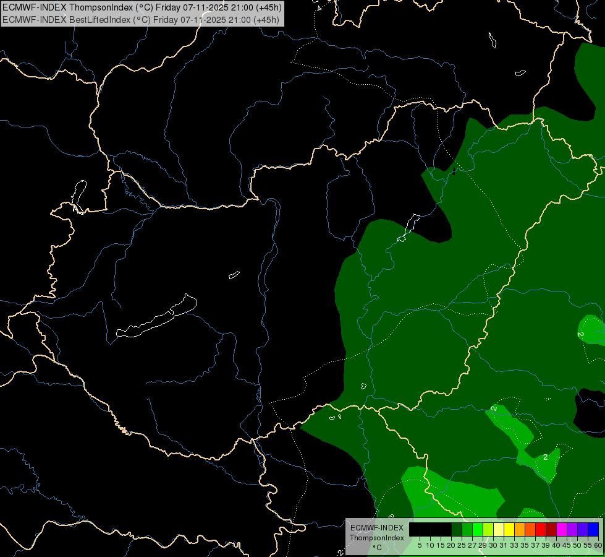The image size is (605, 557).
Task: Click legend tick value 37
Action: tap(535, 545)
